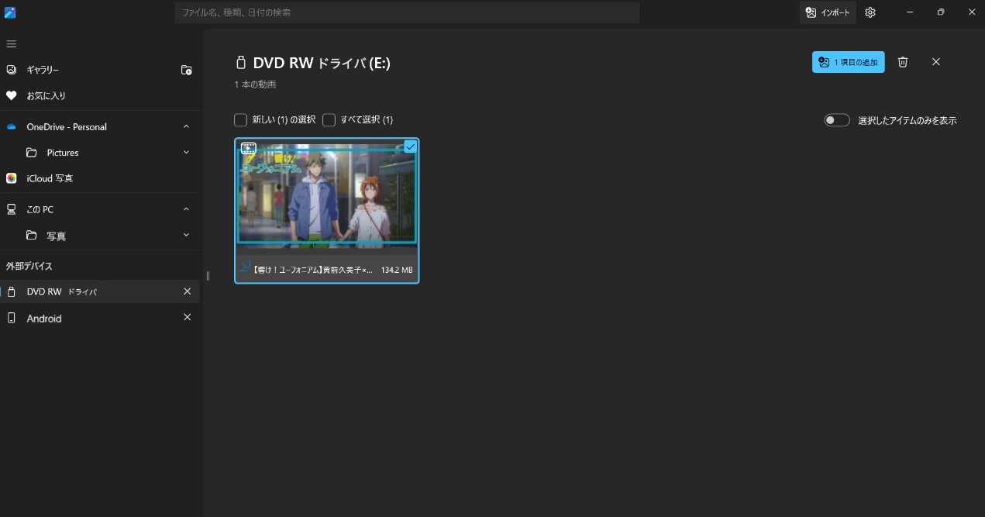Enable the 選択したアイテムのみを表示 switch
985x517 pixels.
837,120
